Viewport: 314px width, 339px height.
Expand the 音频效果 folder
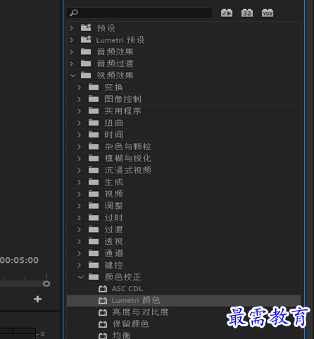click(72, 52)
